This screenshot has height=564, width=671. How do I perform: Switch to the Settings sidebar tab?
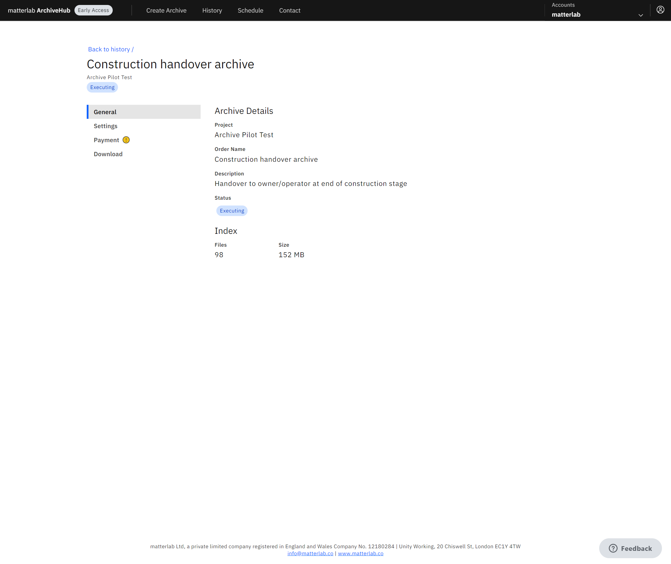click(x=105, y=126)
